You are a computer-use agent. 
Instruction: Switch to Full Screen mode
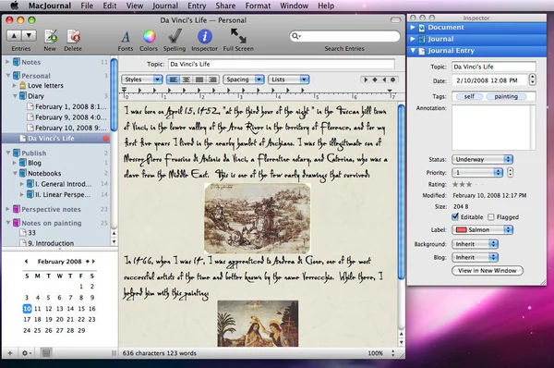coord(238,36)
